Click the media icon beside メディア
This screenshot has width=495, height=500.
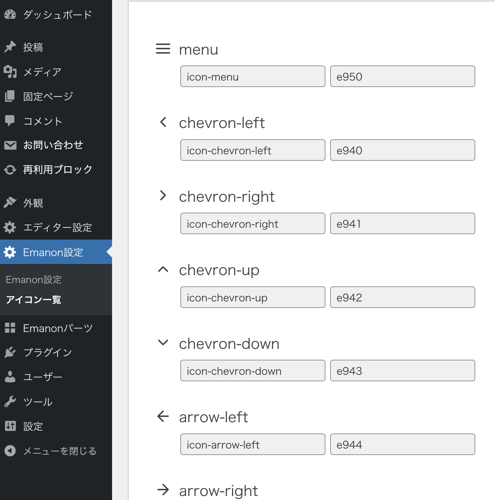(x=10, y=72)
